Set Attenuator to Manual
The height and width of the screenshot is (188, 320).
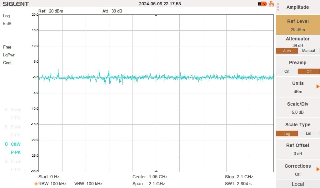point(308,51)
